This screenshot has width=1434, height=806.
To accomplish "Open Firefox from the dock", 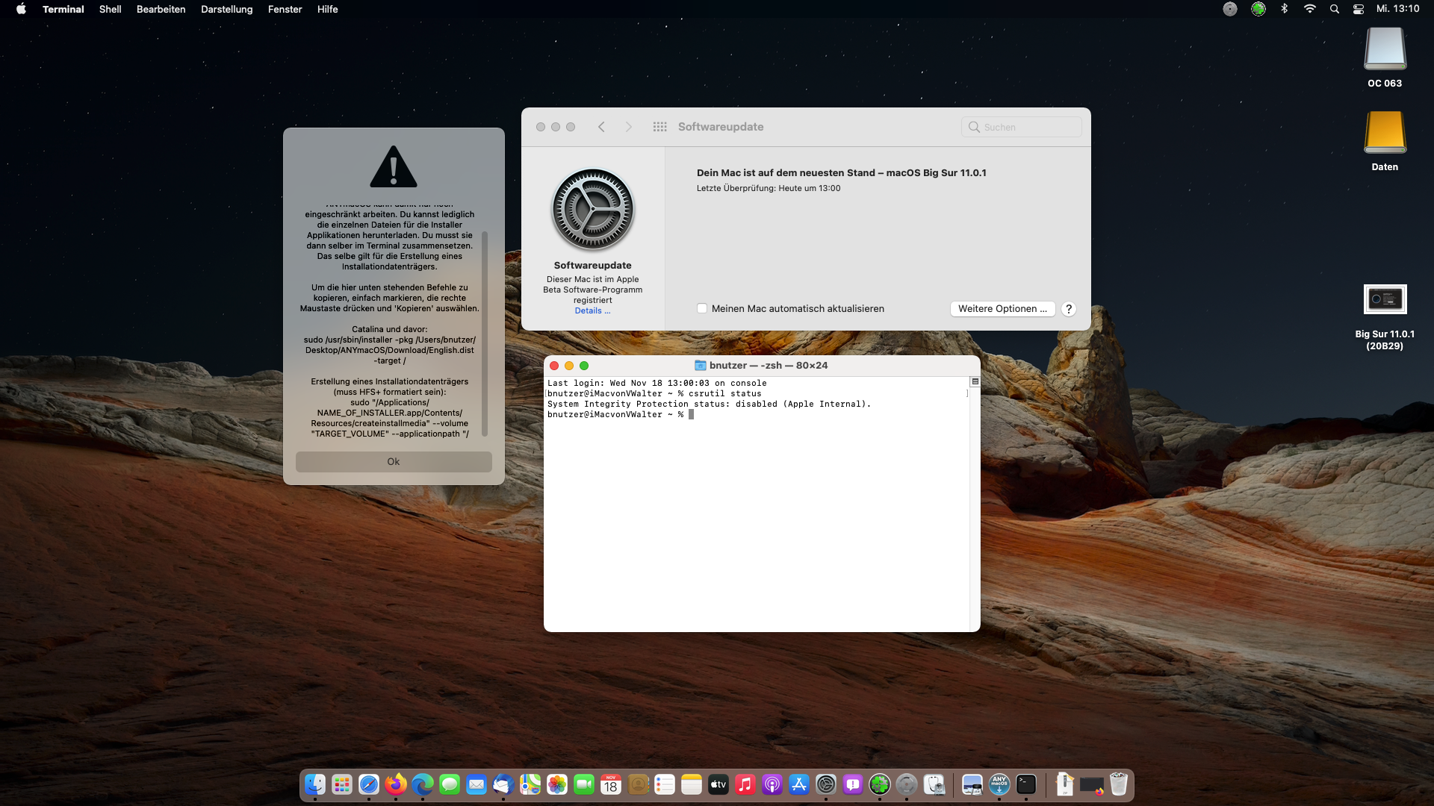I will click(x=396, y=784).
